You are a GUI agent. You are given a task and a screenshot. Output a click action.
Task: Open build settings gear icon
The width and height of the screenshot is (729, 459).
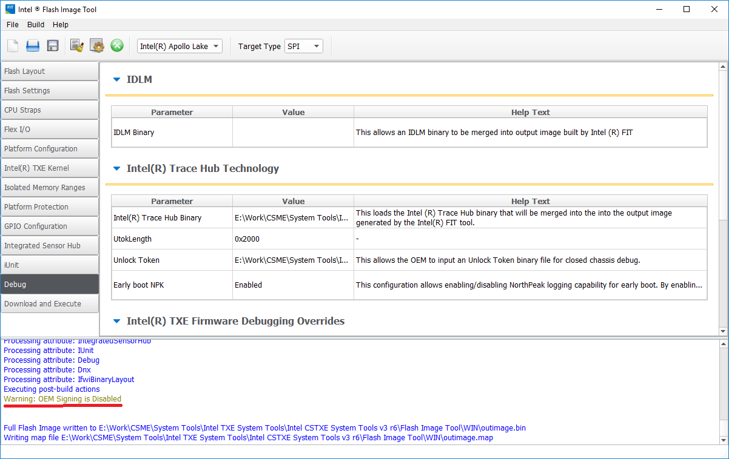(97, 46)
